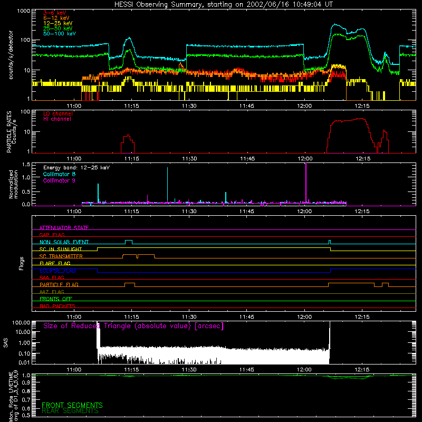
Task: Pick the green 25-50 keV legend entry
Action: click(x=58, y=28)
